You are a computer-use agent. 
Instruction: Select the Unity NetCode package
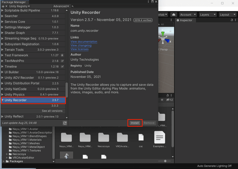pyautogui.click(x=33, y=89)
